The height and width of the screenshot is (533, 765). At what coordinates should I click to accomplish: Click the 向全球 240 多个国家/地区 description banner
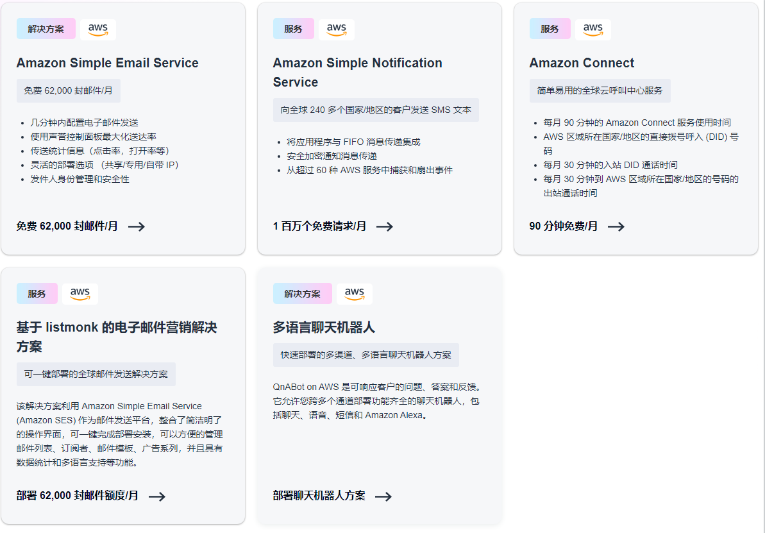375,110
